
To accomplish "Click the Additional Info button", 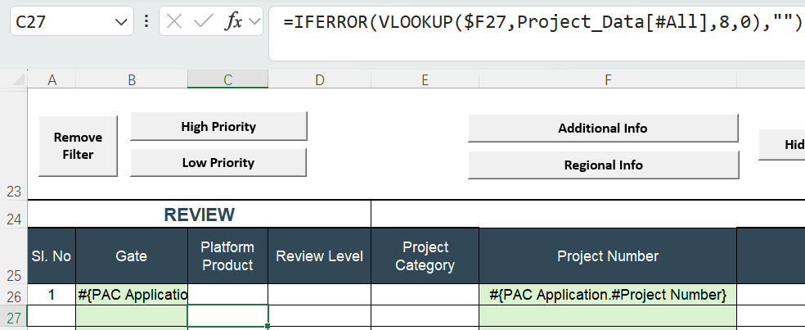I will 603,128.
